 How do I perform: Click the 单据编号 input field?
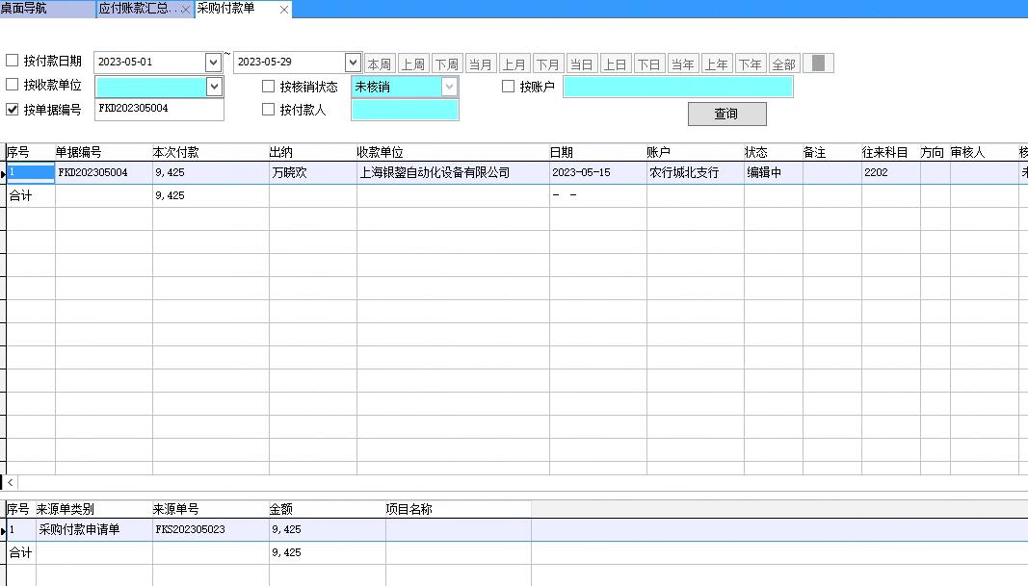[159, 109]
